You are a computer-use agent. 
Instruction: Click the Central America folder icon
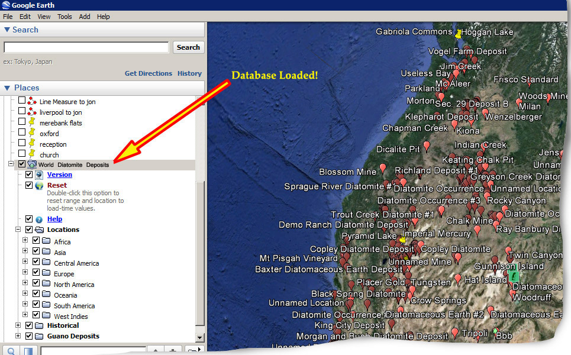[46, 262]
